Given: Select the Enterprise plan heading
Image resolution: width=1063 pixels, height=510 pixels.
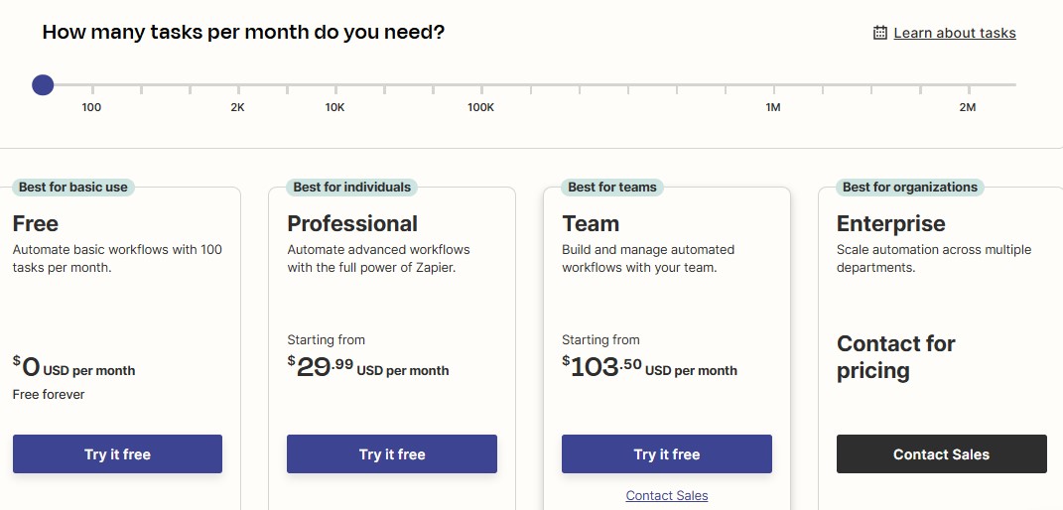Looking at the screenshot, I should pos(891,223).
